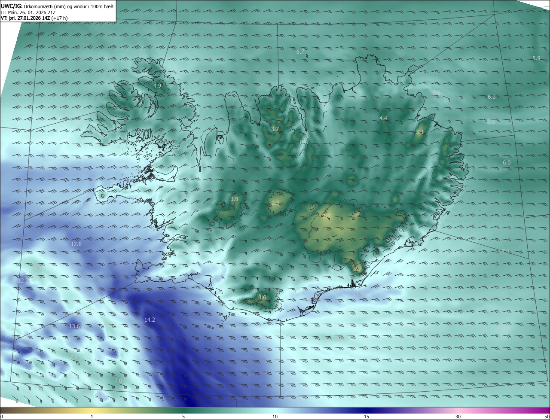This screenshot has width=550, height=420.
Task: Click the 13.6 value on the map
Action: pos(74,326)
